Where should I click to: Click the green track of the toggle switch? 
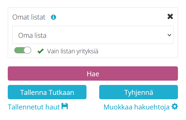pos(19,50)
